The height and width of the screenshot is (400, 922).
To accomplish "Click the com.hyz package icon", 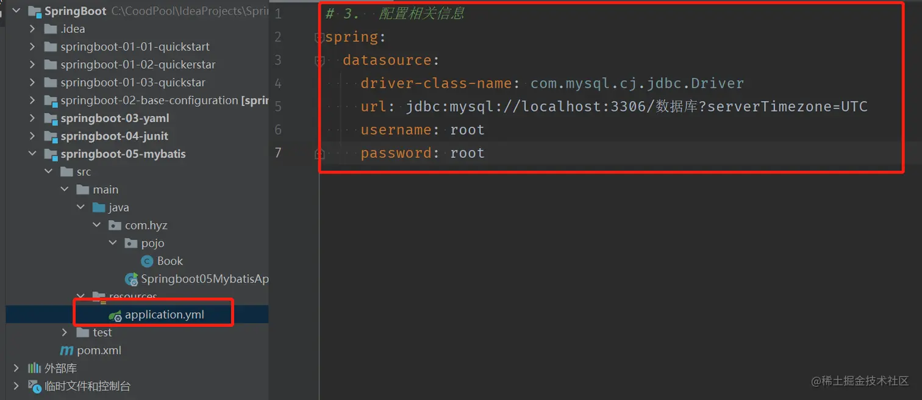I will pyautogui.click(x=115, y=226).
